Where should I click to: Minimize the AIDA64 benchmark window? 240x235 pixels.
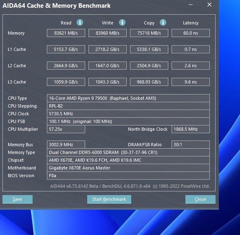tap(191, 4)
